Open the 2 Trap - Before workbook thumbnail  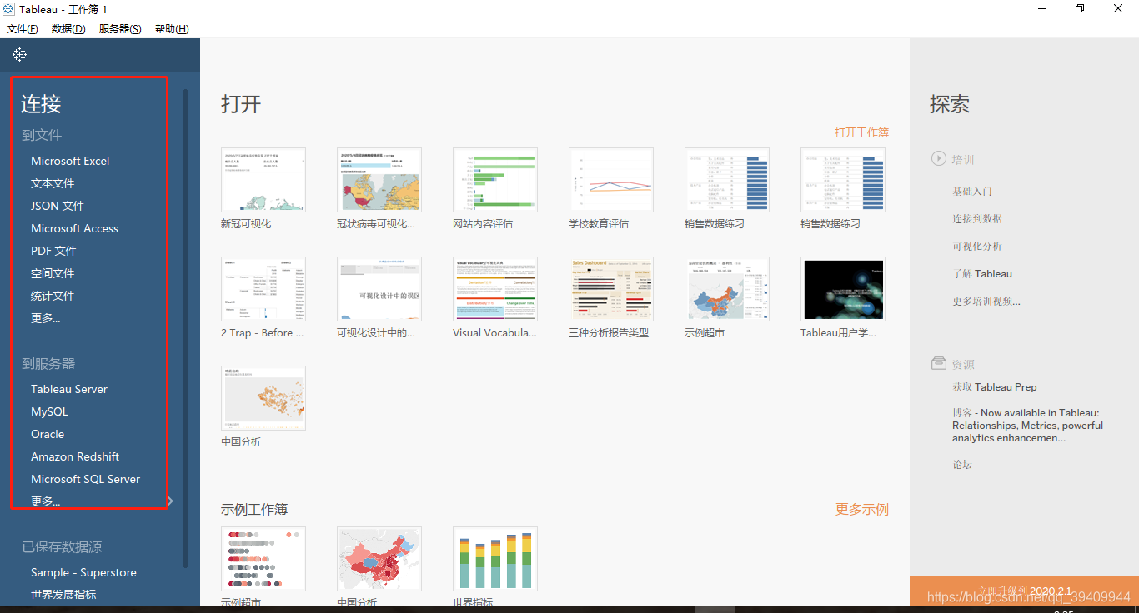[x=263, y=289]
